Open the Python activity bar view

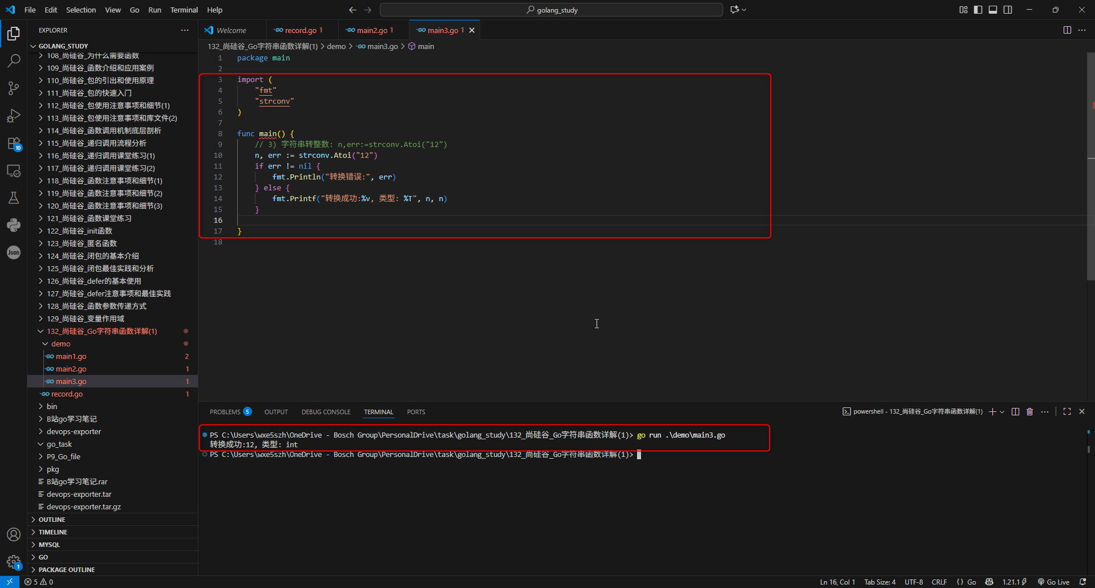(14, 225)
